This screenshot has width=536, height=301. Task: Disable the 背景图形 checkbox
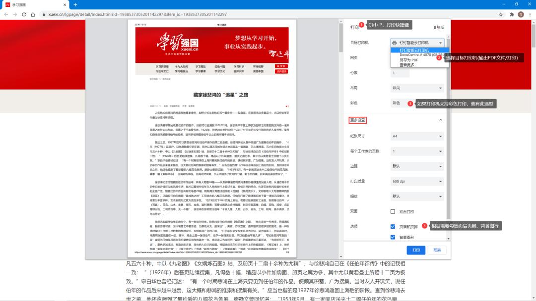coord(393,237)
